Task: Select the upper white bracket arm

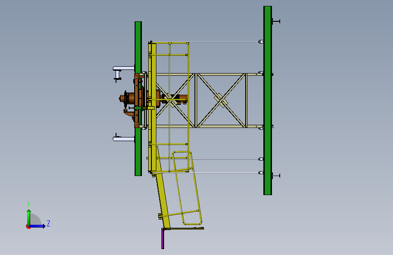Action: [124, 68]
